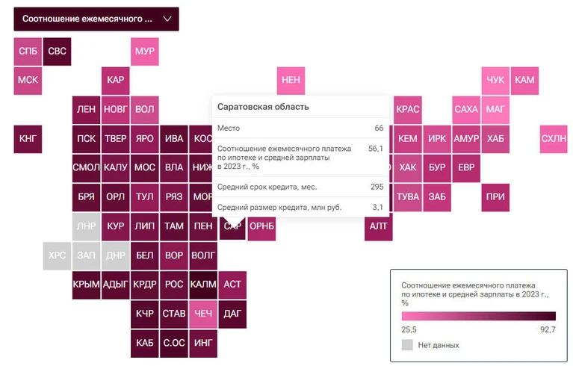Click the legend color gradient bar
573x366 pixels.
pos(478,316)
